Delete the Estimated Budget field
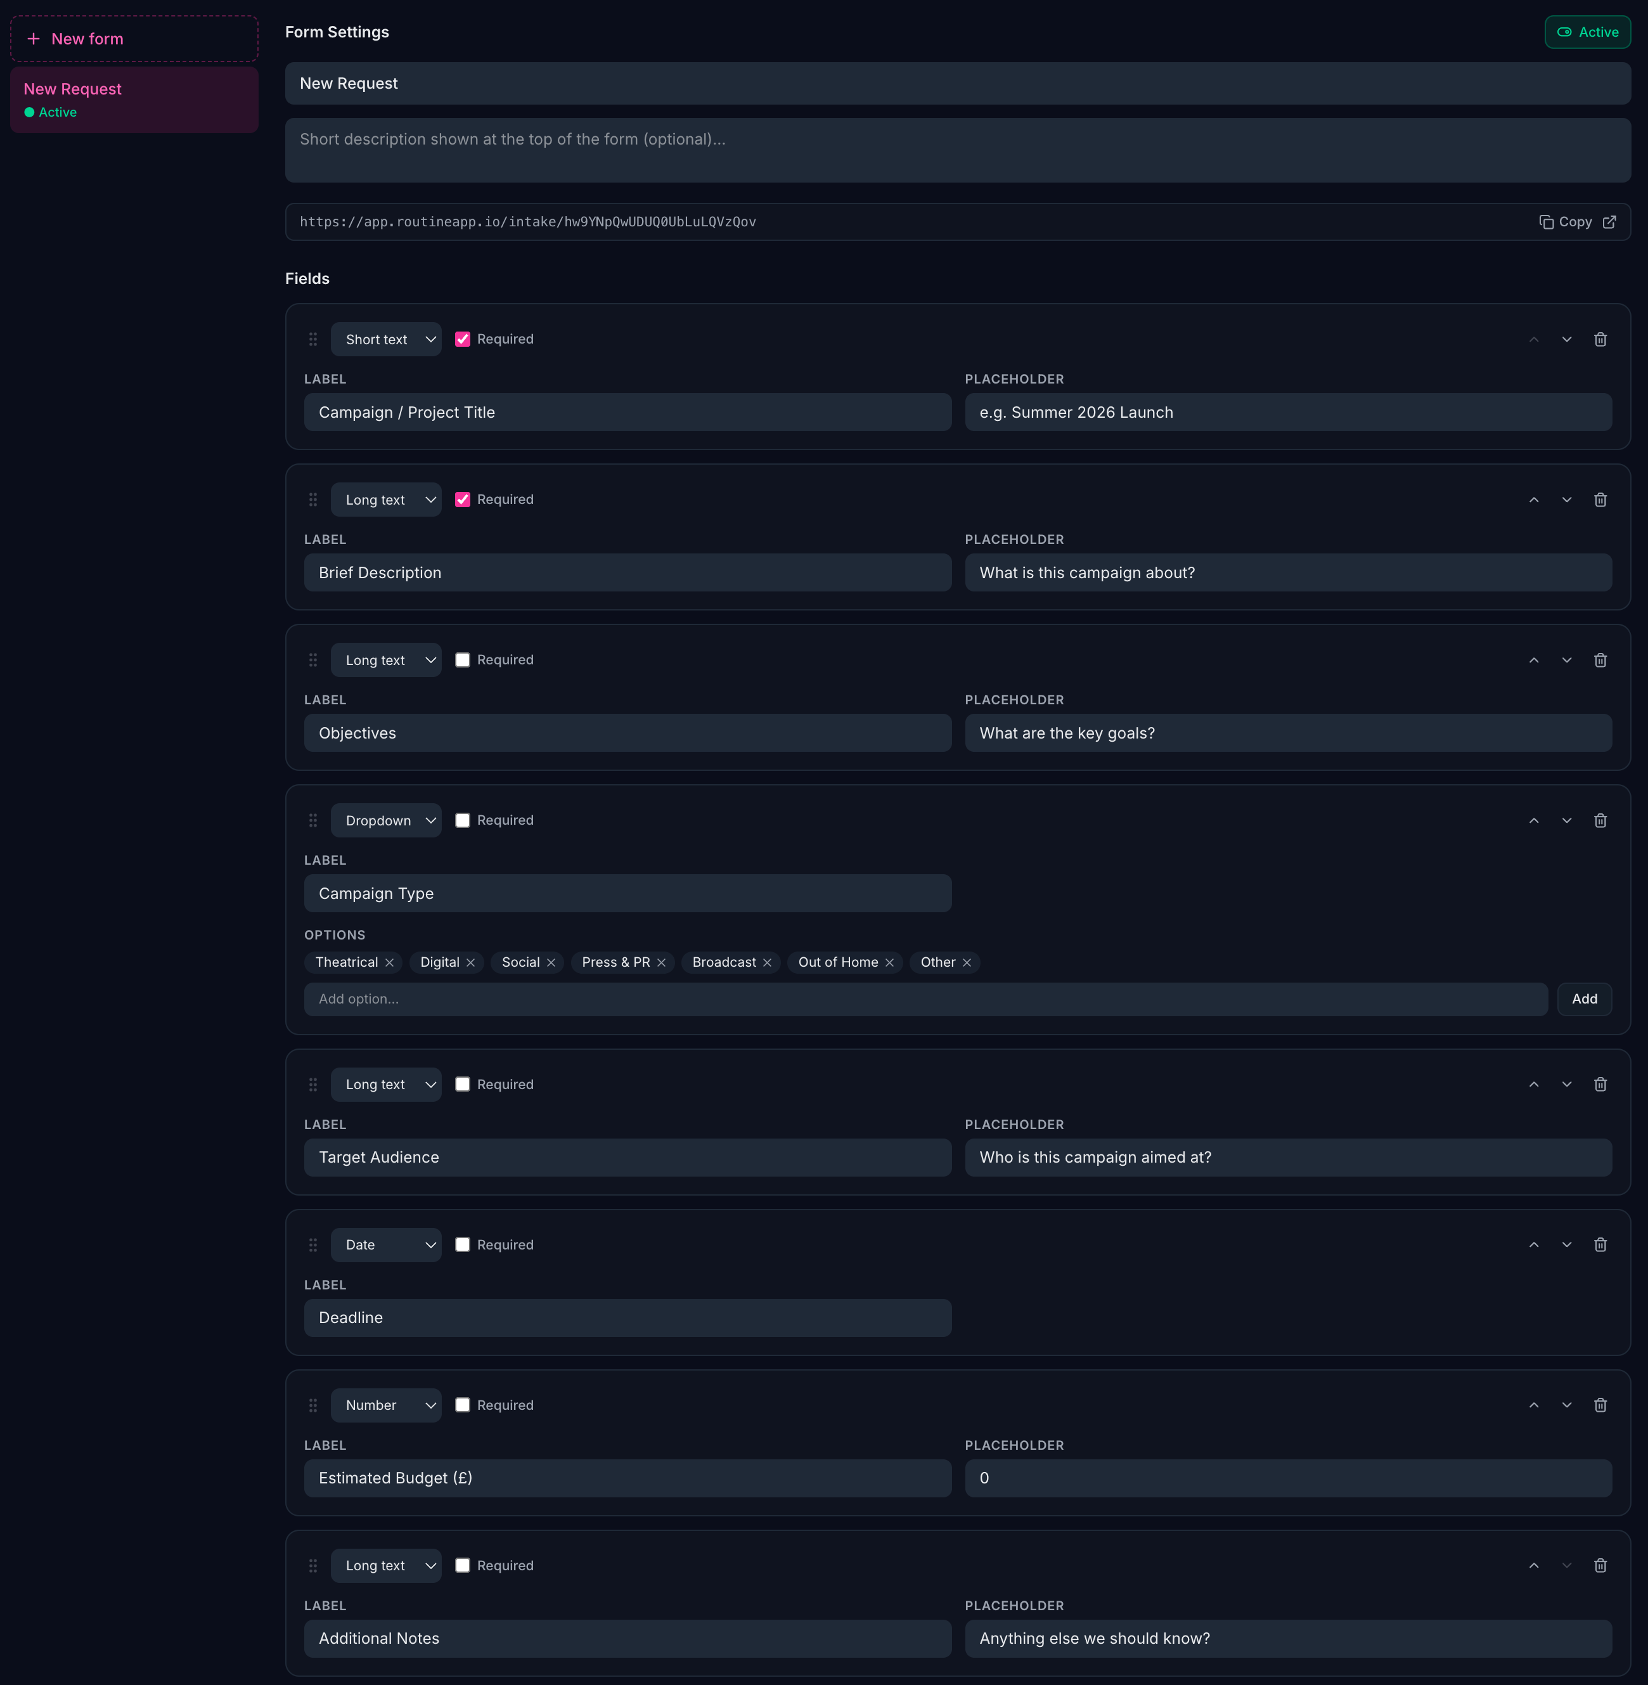 [1600, 1404]
